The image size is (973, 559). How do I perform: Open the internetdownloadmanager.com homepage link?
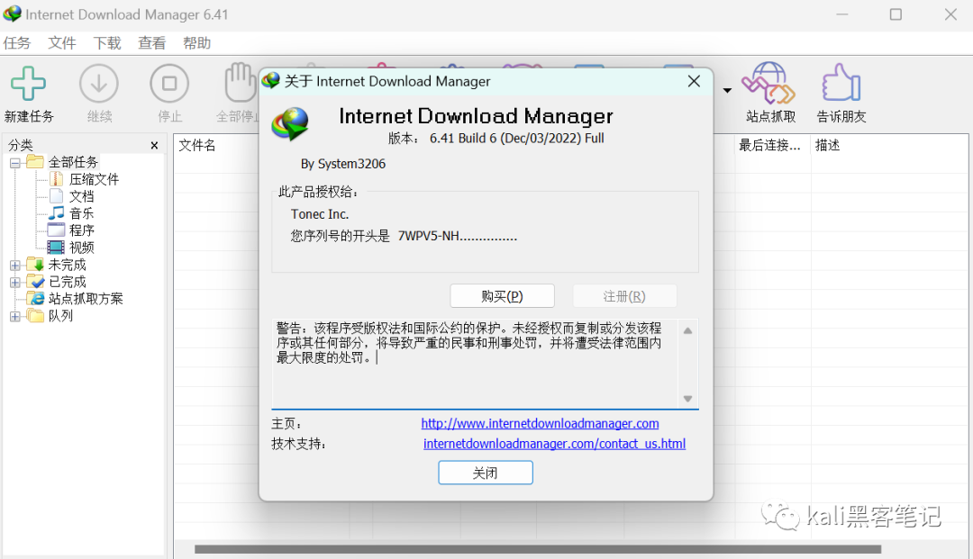(x=540, y=423)
